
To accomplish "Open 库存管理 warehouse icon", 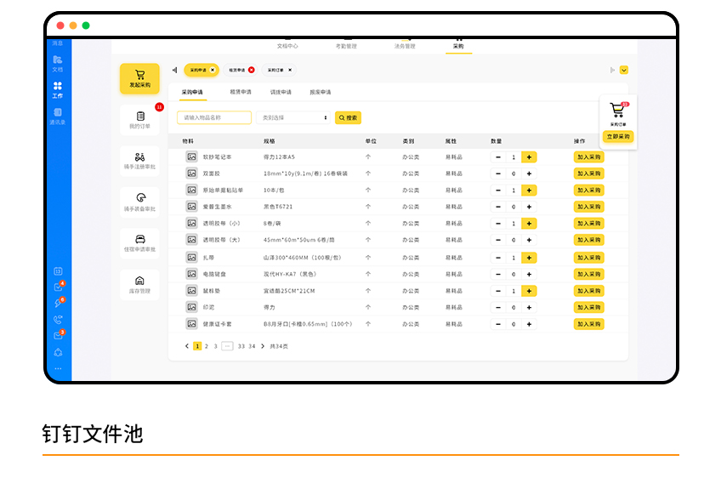I will click(139, 284).
